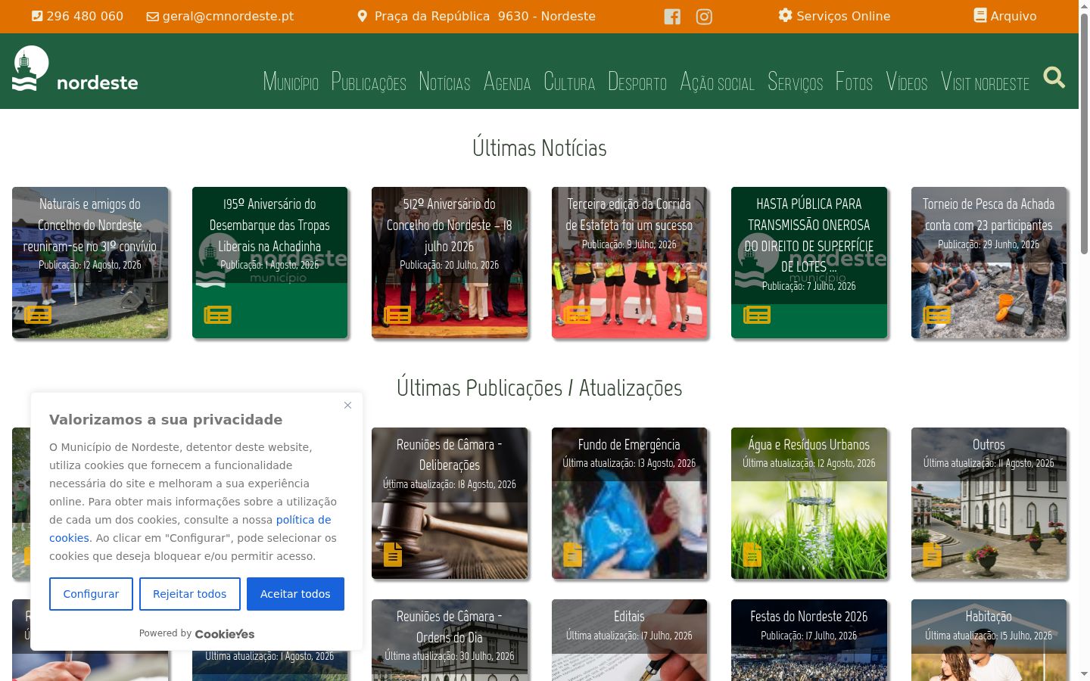Click the map pin icon beside address
The height and width of the screenshot is (681, 1090).
(363, 16)
